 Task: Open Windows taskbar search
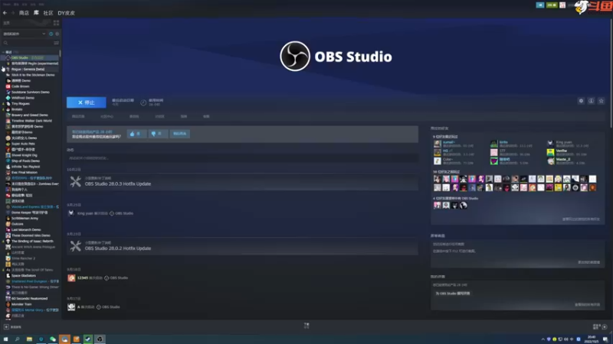point(17,339)
